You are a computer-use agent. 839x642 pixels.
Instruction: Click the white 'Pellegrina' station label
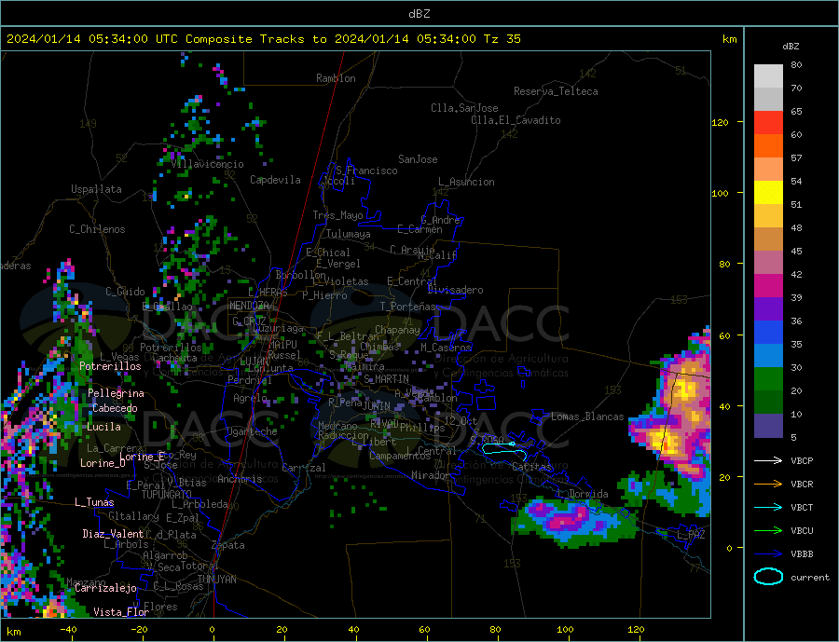[x=116, y=393]
